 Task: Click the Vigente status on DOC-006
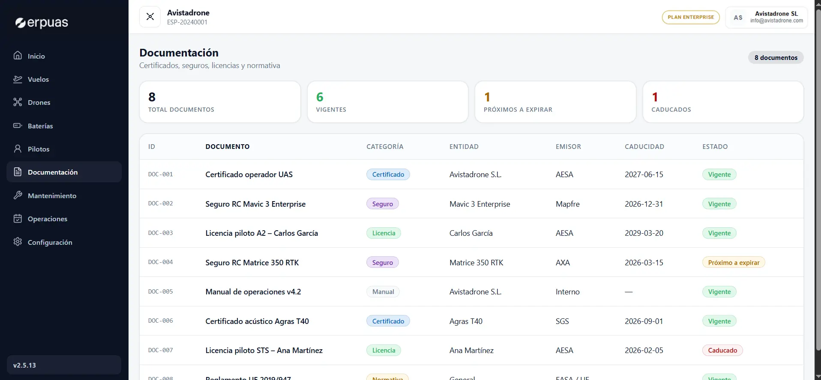click(x=719, y=321)
